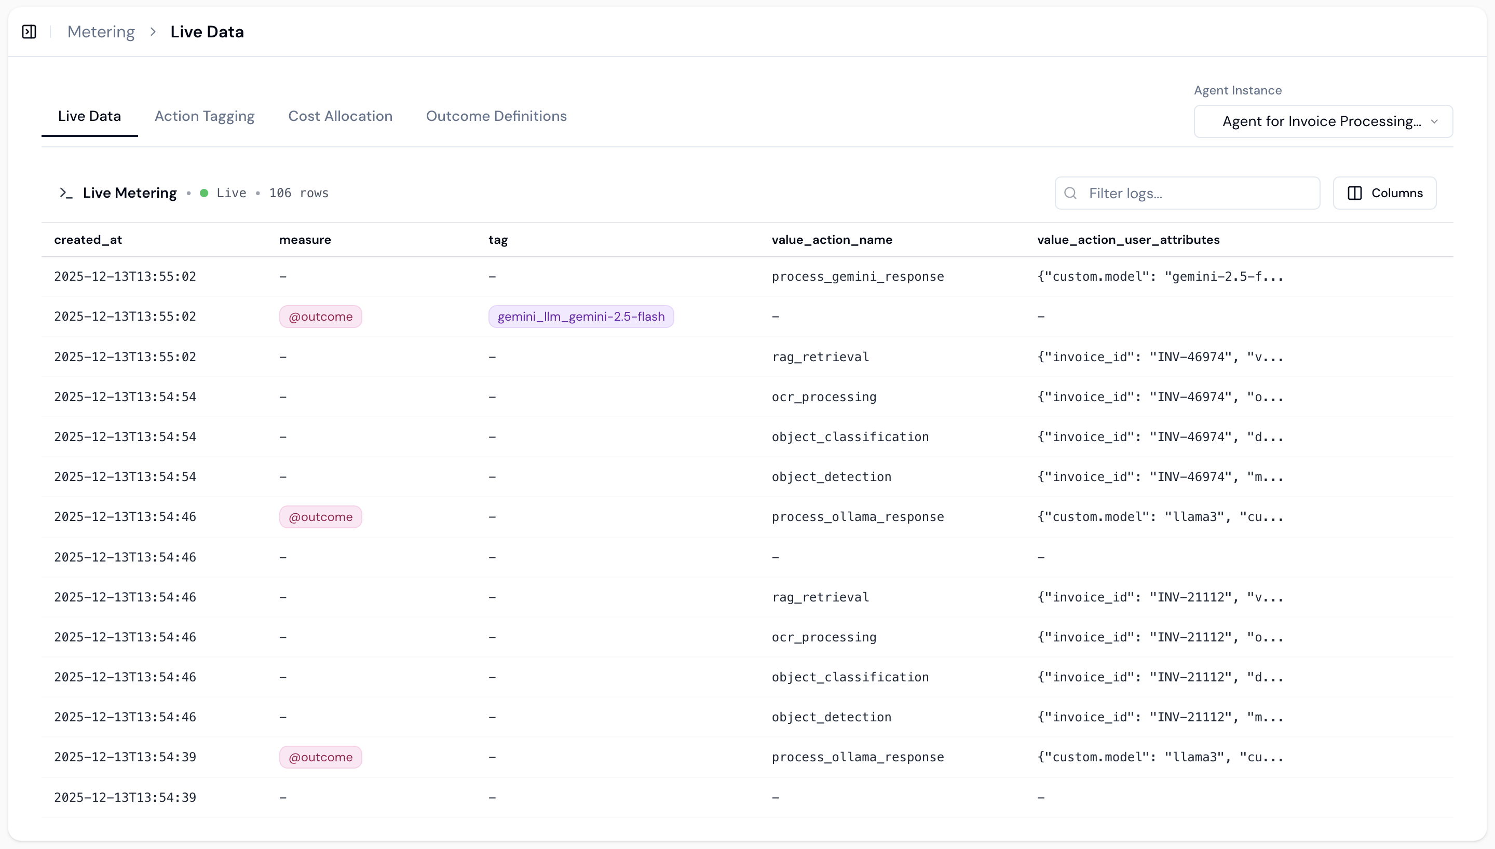Click the columns layout icon inside Columns button
The height and width of the screenshot is (849, 1495).
click(x=1355, y=193)
